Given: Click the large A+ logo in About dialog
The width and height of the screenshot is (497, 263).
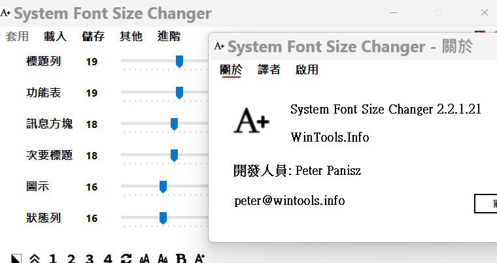Looking at the screenshot, I should point(251,120).
